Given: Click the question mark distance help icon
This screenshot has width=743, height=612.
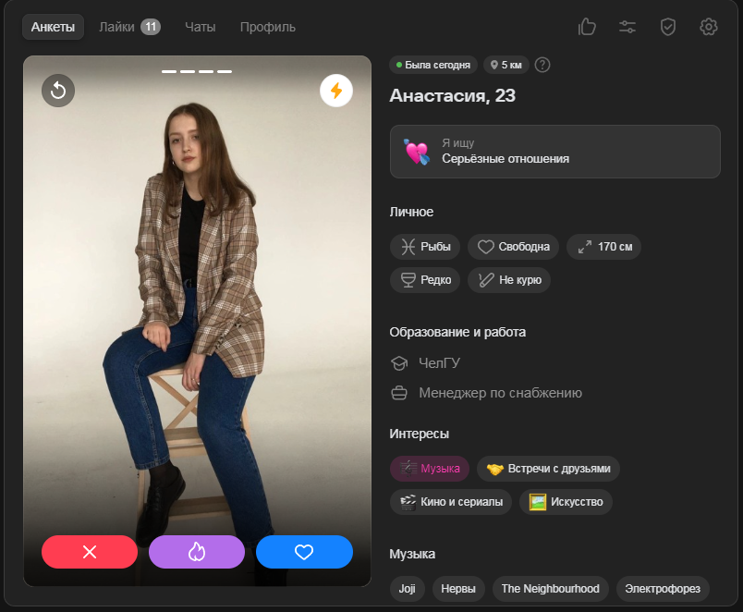Looking at the screenshot, I should tap(542, 65).
